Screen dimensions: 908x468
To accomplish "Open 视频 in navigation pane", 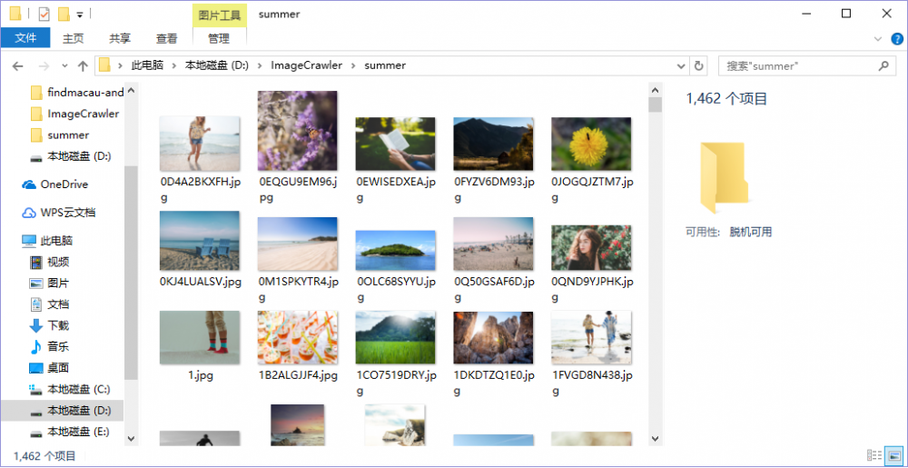I will coord(50,263).
